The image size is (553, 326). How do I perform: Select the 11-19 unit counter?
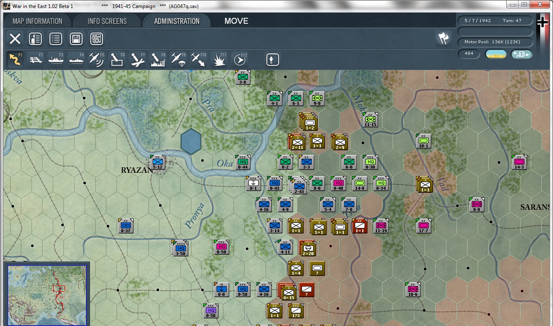coord(381,226)
